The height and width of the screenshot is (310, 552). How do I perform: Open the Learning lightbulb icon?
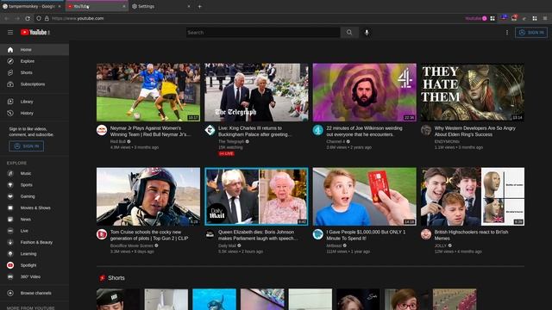click(x=10, y=254)
